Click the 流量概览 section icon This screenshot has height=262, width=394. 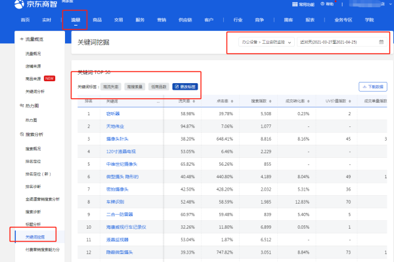[x=22, y=39]
